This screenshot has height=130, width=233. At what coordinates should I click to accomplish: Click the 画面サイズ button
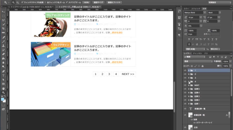(98, 2)
